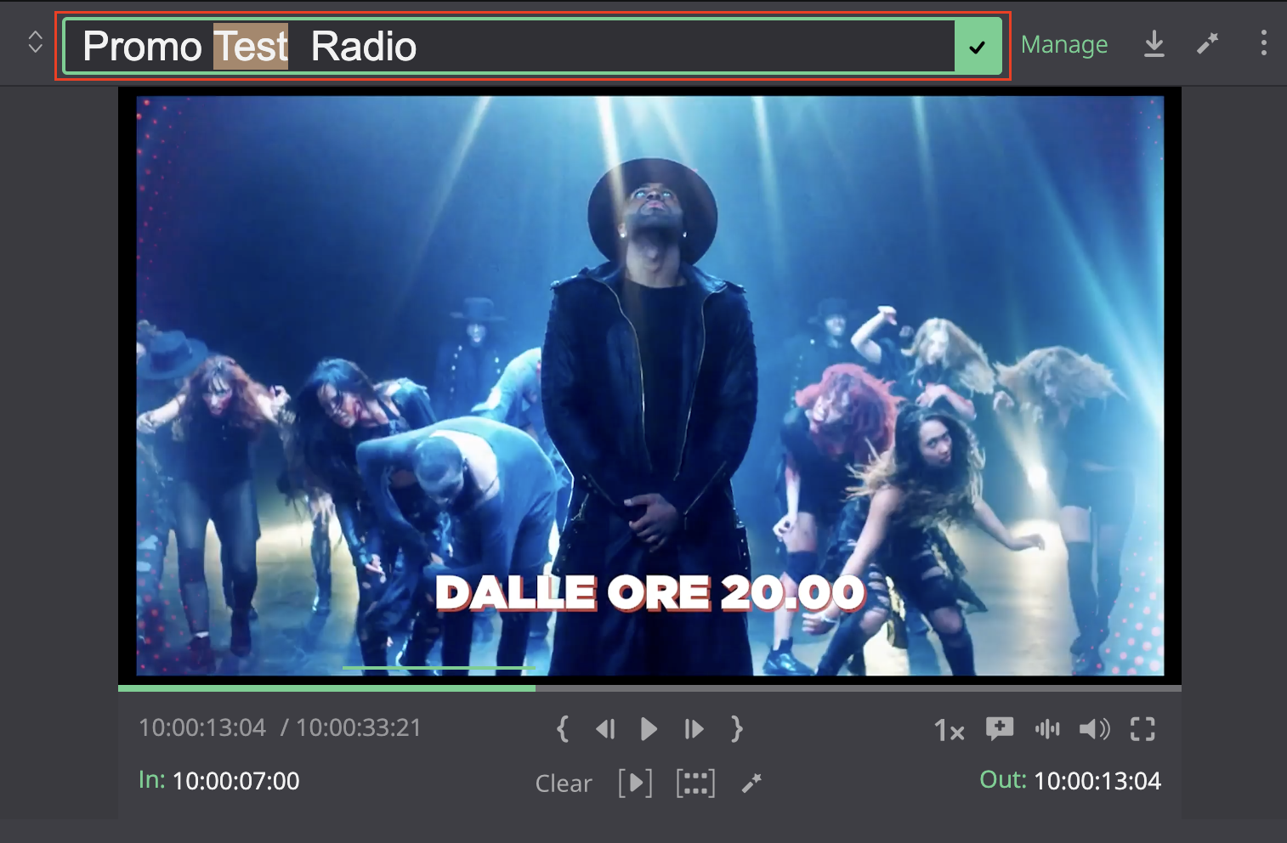1287x843 pixels.
Task: Click the total duration 10:00:33:21
Action: pos(359,727)
